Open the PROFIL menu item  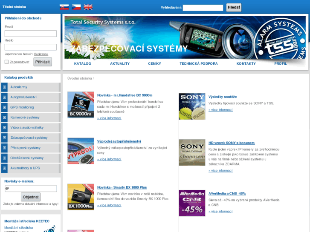click(x=281, y=63)
